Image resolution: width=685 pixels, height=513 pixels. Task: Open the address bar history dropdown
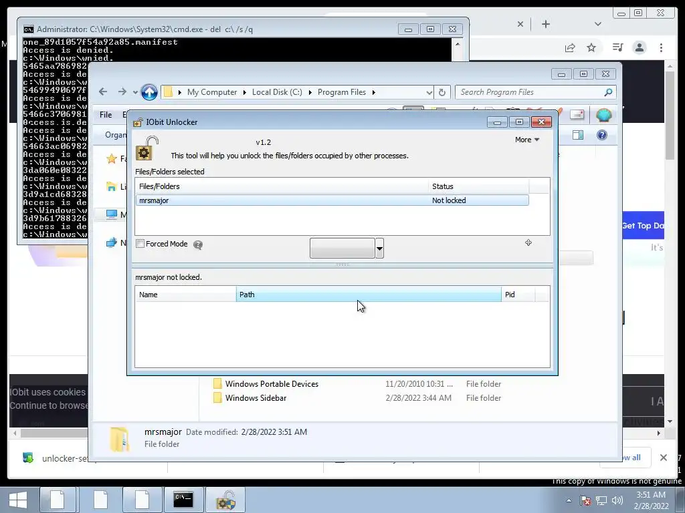tap(429, 92)
